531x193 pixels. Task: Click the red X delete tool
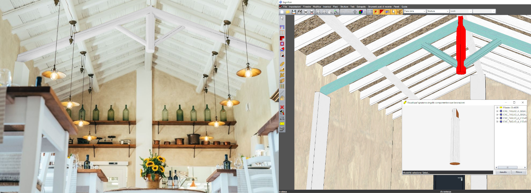pos(282,107)
